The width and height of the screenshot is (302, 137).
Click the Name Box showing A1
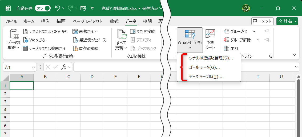17,67
